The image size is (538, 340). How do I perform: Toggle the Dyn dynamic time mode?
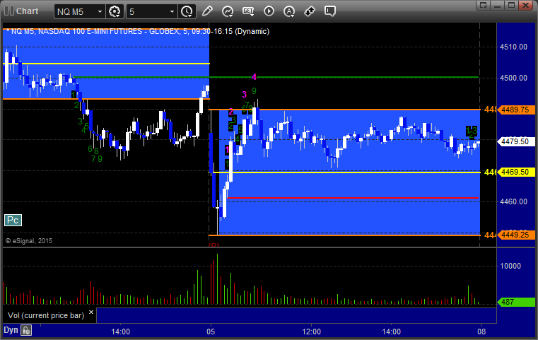11,330
